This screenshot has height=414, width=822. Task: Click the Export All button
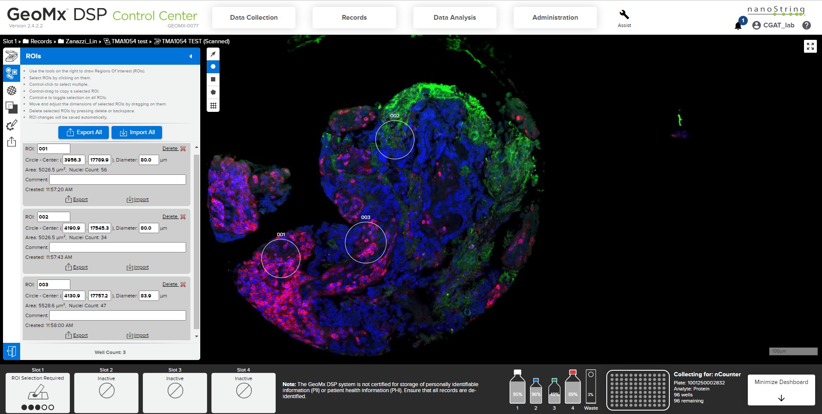(x=84, y=132)
